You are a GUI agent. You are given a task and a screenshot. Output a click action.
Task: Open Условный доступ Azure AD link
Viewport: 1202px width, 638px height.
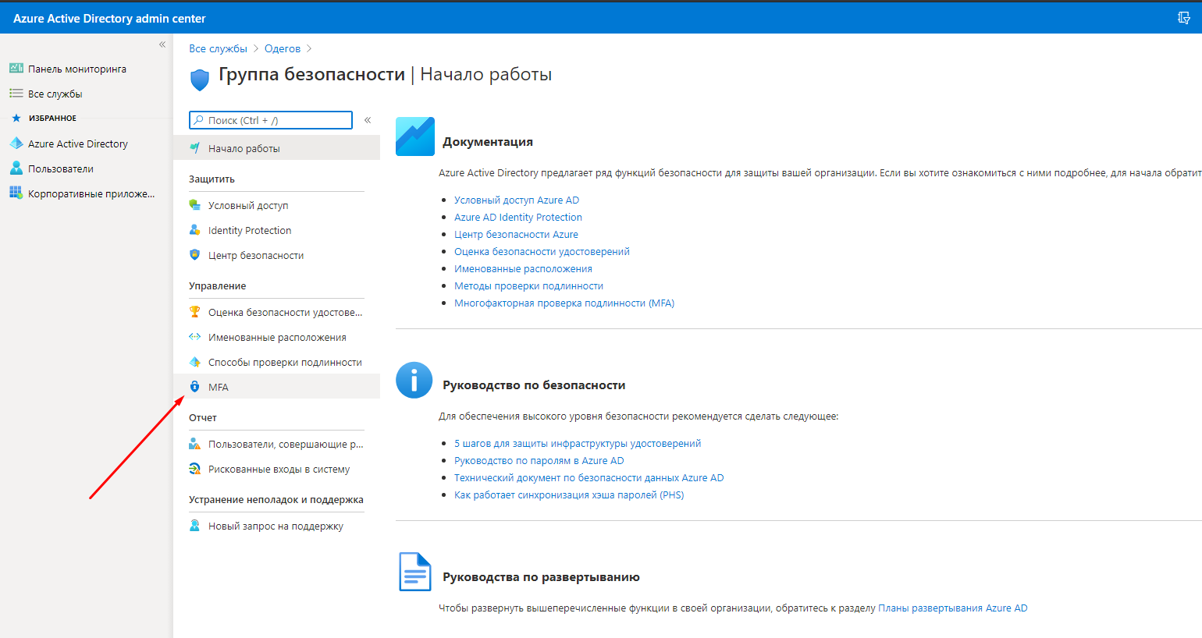point(517,200)
